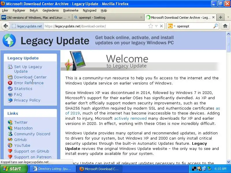Click the page scrollbar up arrow
This screenshot has height=173, width=231.
228,34
